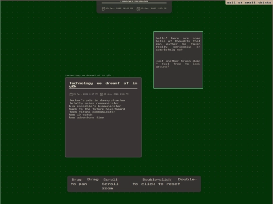Click the modified-date icon in technology card

(x=102, y=94)
